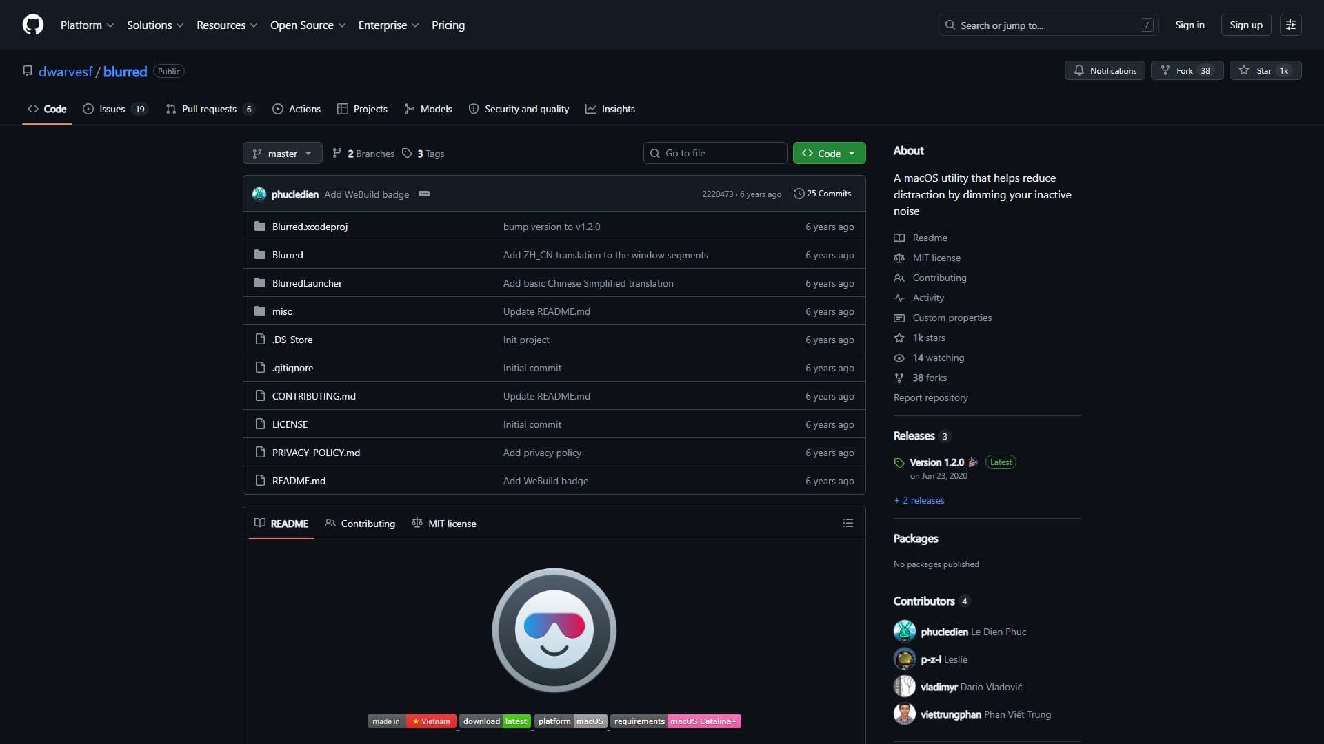Image resolution: width=1324 pixels, height=744 pixels.
Task: Click the made in Vietnam badge
Action: click(x=410, y=721)
